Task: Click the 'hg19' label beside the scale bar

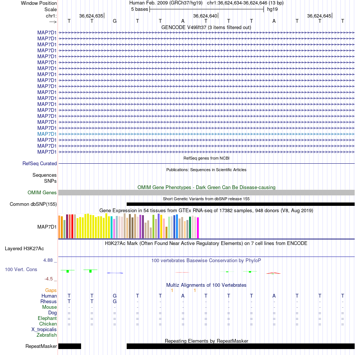Action: [272, 9]
